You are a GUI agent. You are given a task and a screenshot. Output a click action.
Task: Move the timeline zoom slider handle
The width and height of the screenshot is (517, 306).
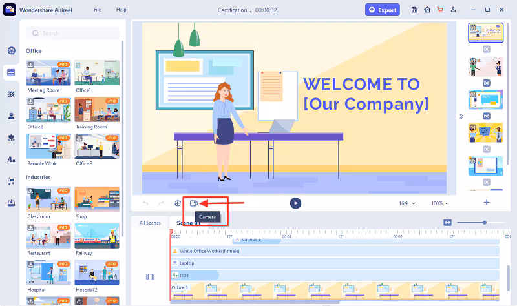485,223
